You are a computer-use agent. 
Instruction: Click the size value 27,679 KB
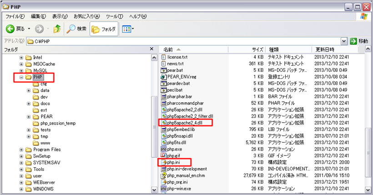point(253,176)
